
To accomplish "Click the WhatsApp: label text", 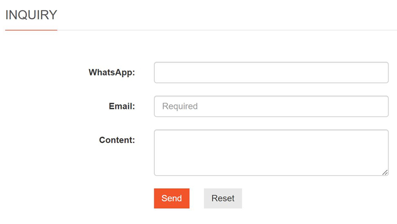I will pos(112,73).
